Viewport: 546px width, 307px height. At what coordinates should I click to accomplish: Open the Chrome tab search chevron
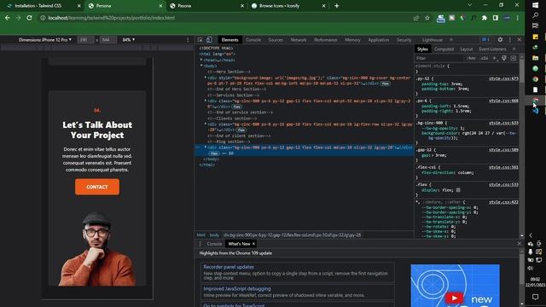click(470, 5)
